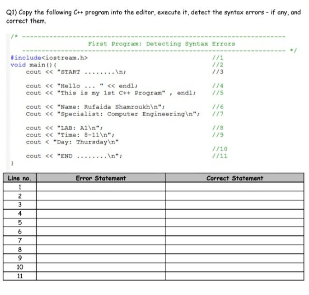Click the //9 line comment
The height and width of the screenshot is (295, 309).
[x=218, y=135]
